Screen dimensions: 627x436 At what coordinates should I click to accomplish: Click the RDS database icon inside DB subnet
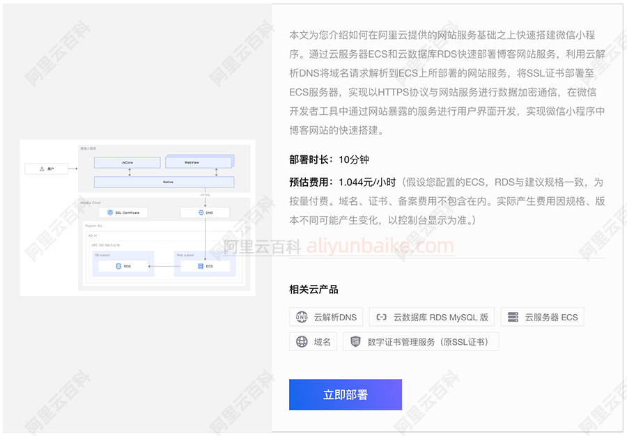pos(118,266)
